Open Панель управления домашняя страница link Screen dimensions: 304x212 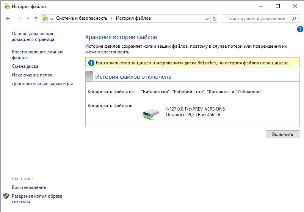tap(35, 36)
